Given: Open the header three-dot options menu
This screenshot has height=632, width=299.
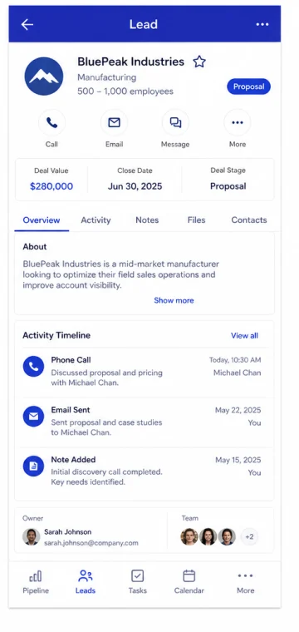Looking at the screenshot, I should (x=262, y=25).
